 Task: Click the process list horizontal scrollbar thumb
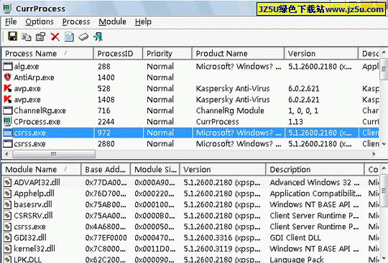coord(54,154)
